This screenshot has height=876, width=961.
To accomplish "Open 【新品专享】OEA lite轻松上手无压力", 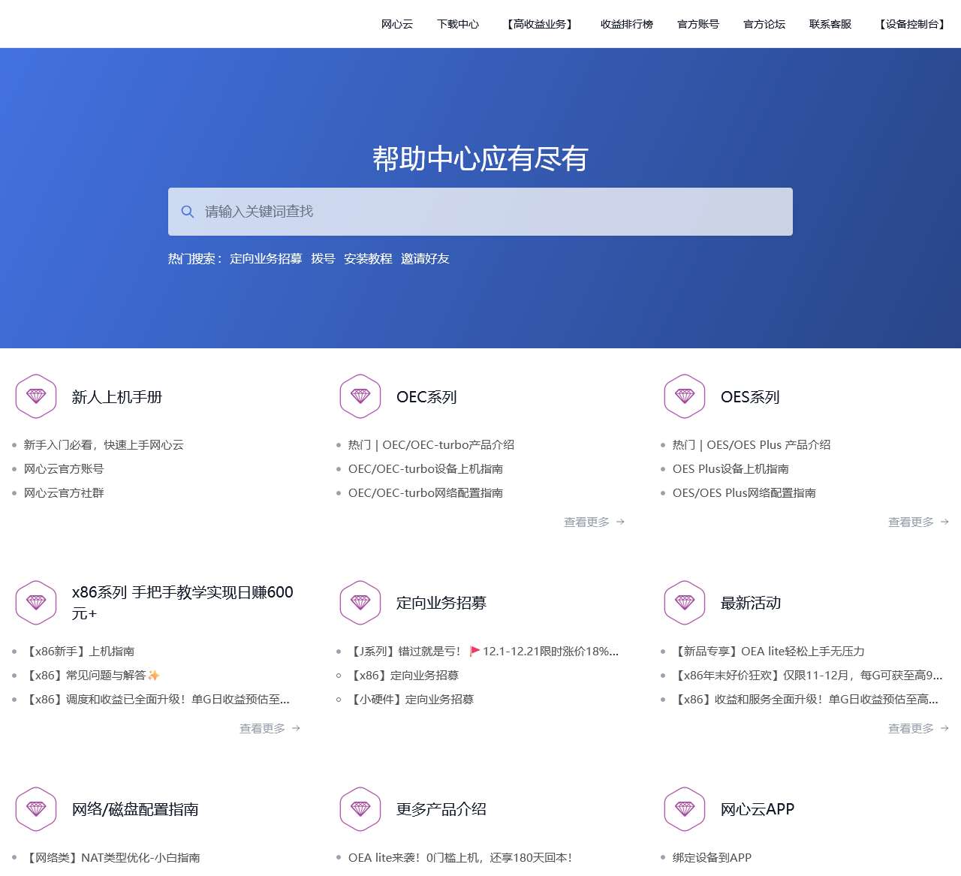I will tap(769, 652).
